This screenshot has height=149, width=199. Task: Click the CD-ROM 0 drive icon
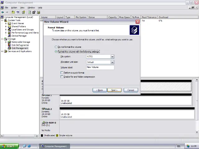tap(43, 123)
